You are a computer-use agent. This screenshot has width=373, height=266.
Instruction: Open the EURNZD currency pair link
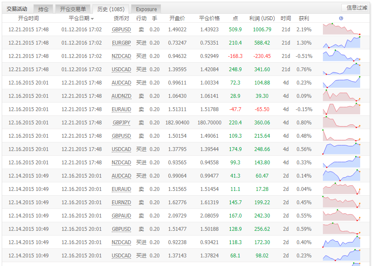point(121,203)
